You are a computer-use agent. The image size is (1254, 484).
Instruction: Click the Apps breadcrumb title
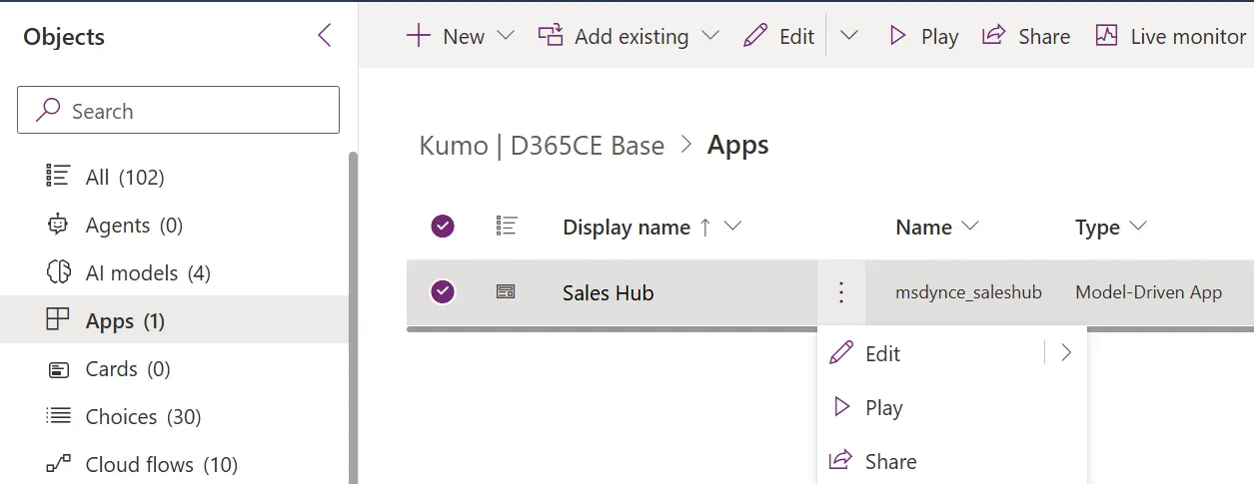737,145
